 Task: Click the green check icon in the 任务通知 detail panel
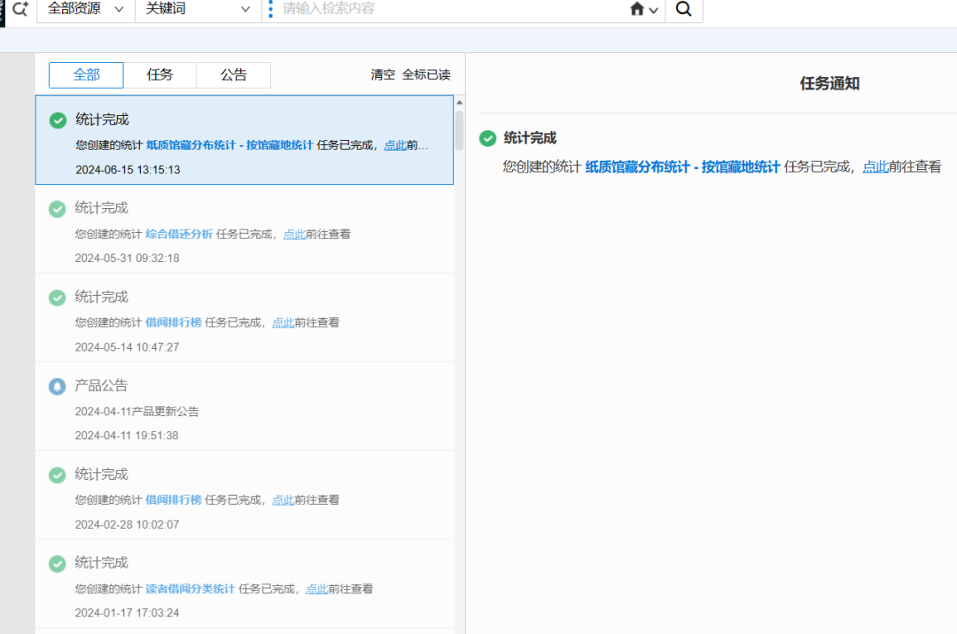[x=487, y=138]
